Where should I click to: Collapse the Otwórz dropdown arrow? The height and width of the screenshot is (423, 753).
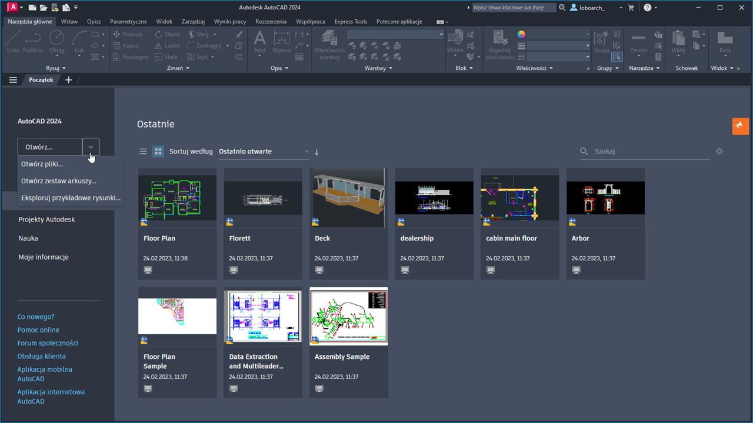(91, 147)
